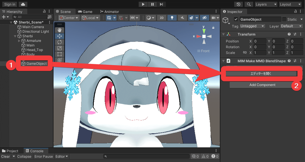The image size is (305, 162).
Task: Open Transform preset selector icon
Action: [295, 34]
